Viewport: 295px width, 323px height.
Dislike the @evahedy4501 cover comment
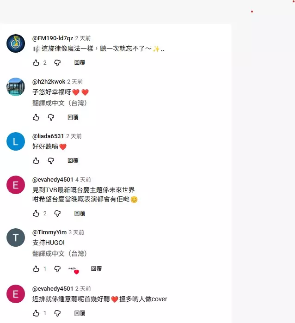57,313
